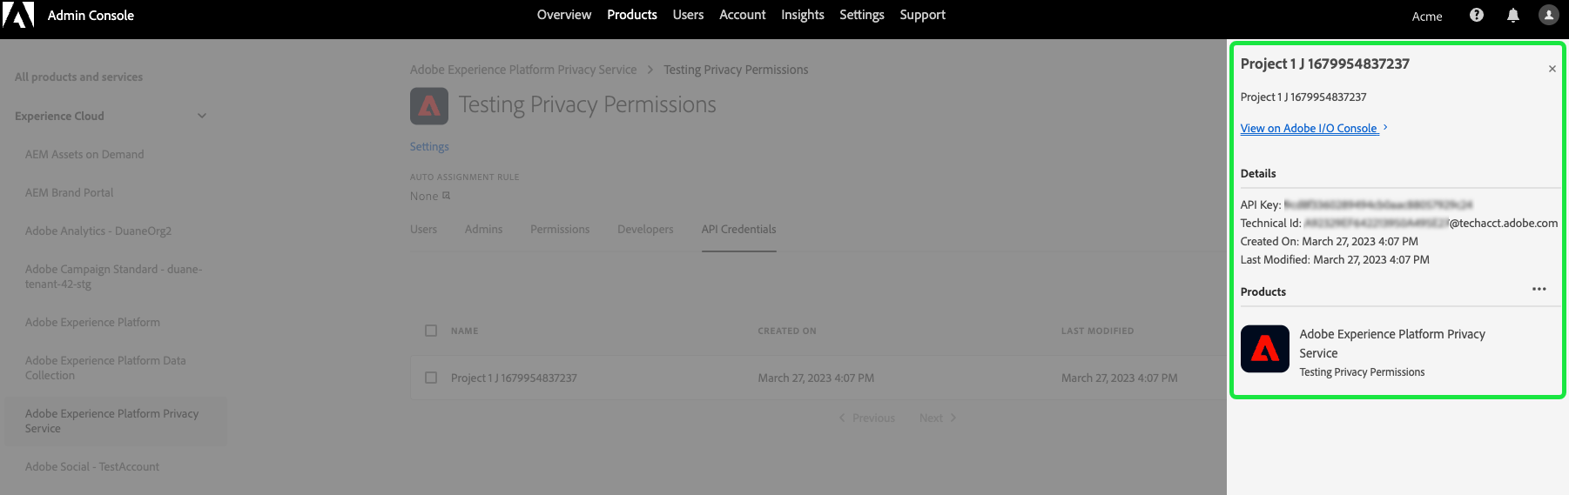Open the notifications bell
1569x495 pixels.
1513,16
